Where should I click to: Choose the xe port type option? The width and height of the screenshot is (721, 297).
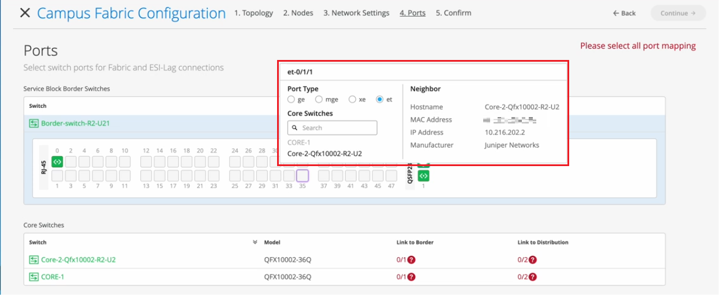[x=352, y=100]
